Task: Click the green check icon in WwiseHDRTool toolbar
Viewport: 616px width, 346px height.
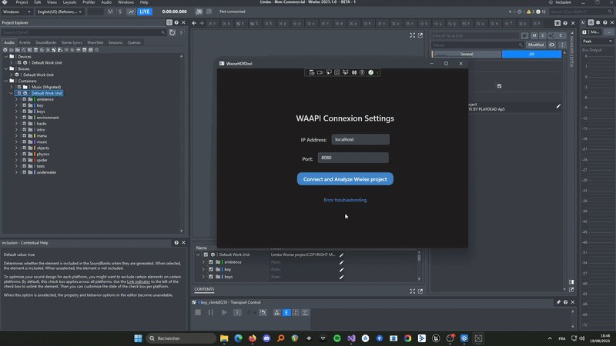Action: click(x=370, y=72)
